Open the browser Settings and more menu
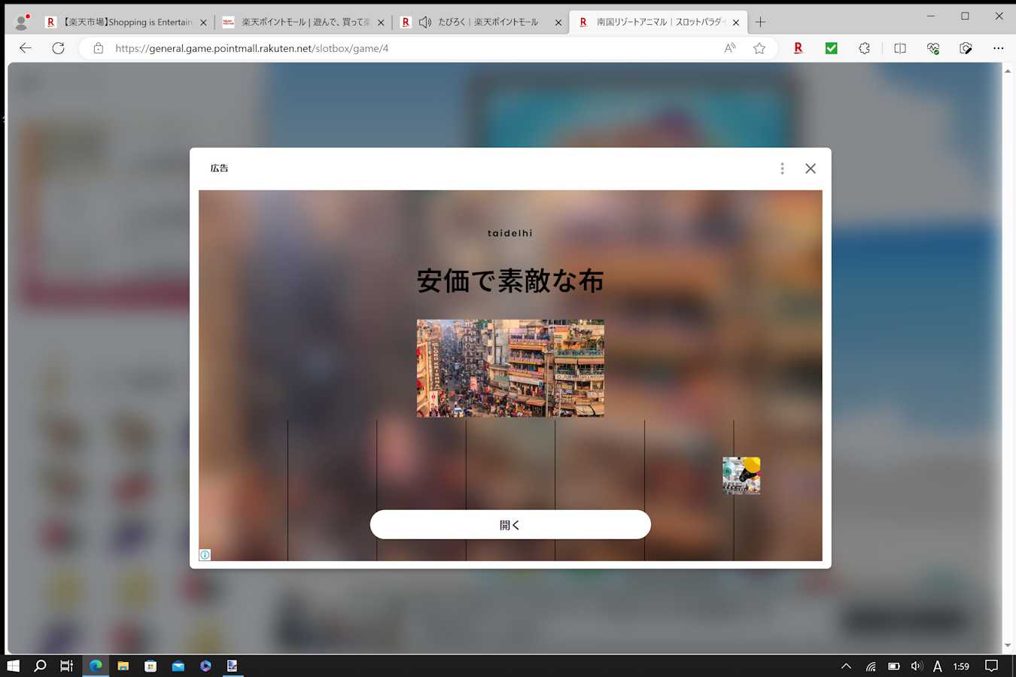Viewport: 1016px width, 677px height. (x=999, y=48)
